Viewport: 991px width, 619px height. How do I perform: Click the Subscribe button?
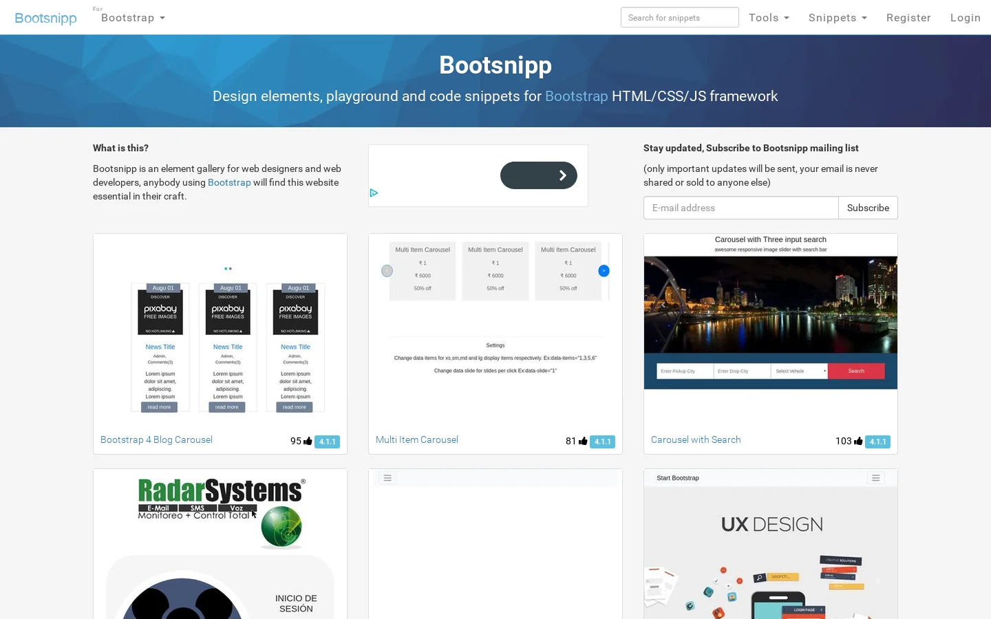click(x=868, y=208)
